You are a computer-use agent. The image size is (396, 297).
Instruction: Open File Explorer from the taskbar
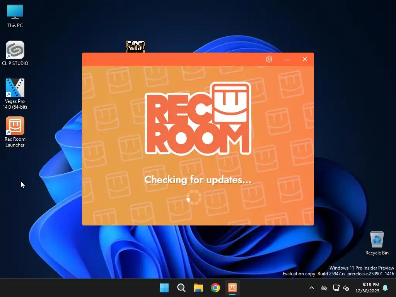tap(198, 288)
